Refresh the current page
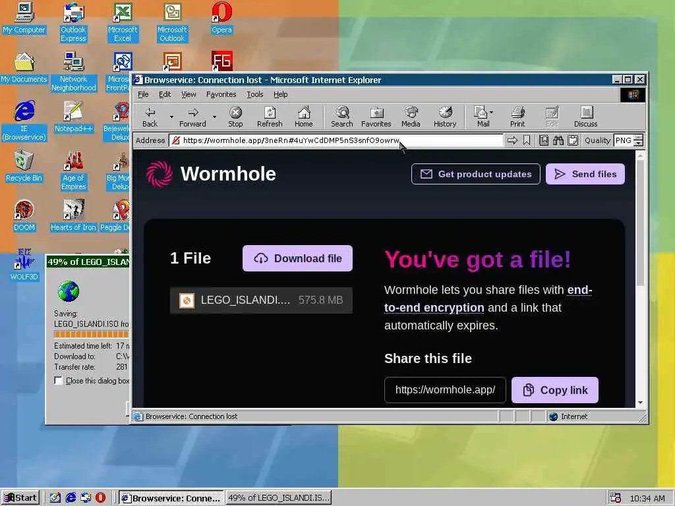675x506 pixels. (x=270, y=117)
